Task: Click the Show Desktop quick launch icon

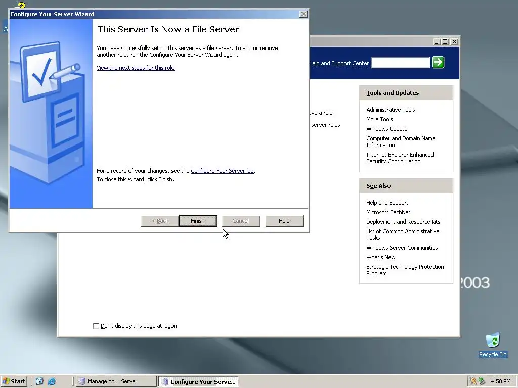Action: [39, 381]
